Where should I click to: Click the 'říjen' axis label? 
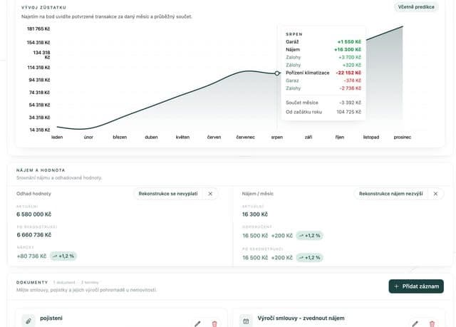(340, 137)
